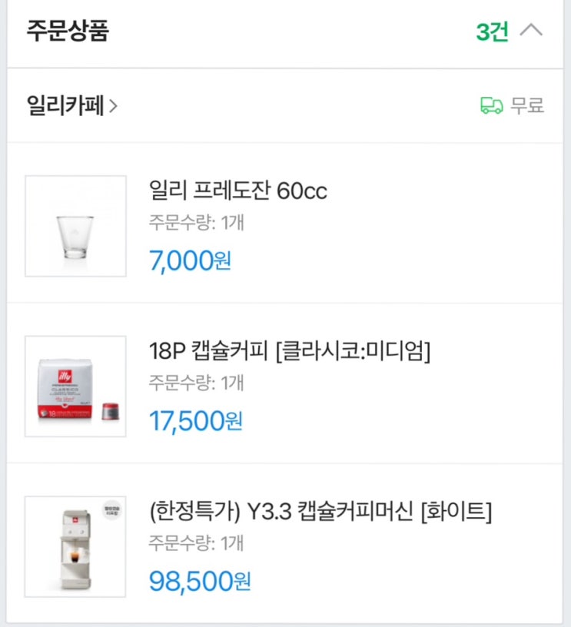Screen dimensions: 571x627
Task: Open the white coffee machine thumbnail
Action: pyautogui.click(x=75, y=547)
